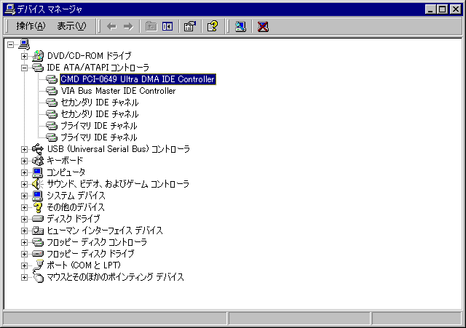The width and height of the screenshot is (466, 328).
Task: Select ヒューマン インターフェイス デバイス label
Action: [x=105, y=231]
